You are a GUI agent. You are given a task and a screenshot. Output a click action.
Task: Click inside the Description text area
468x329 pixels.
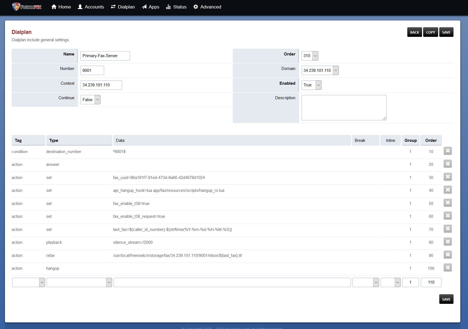coord(344,107)
